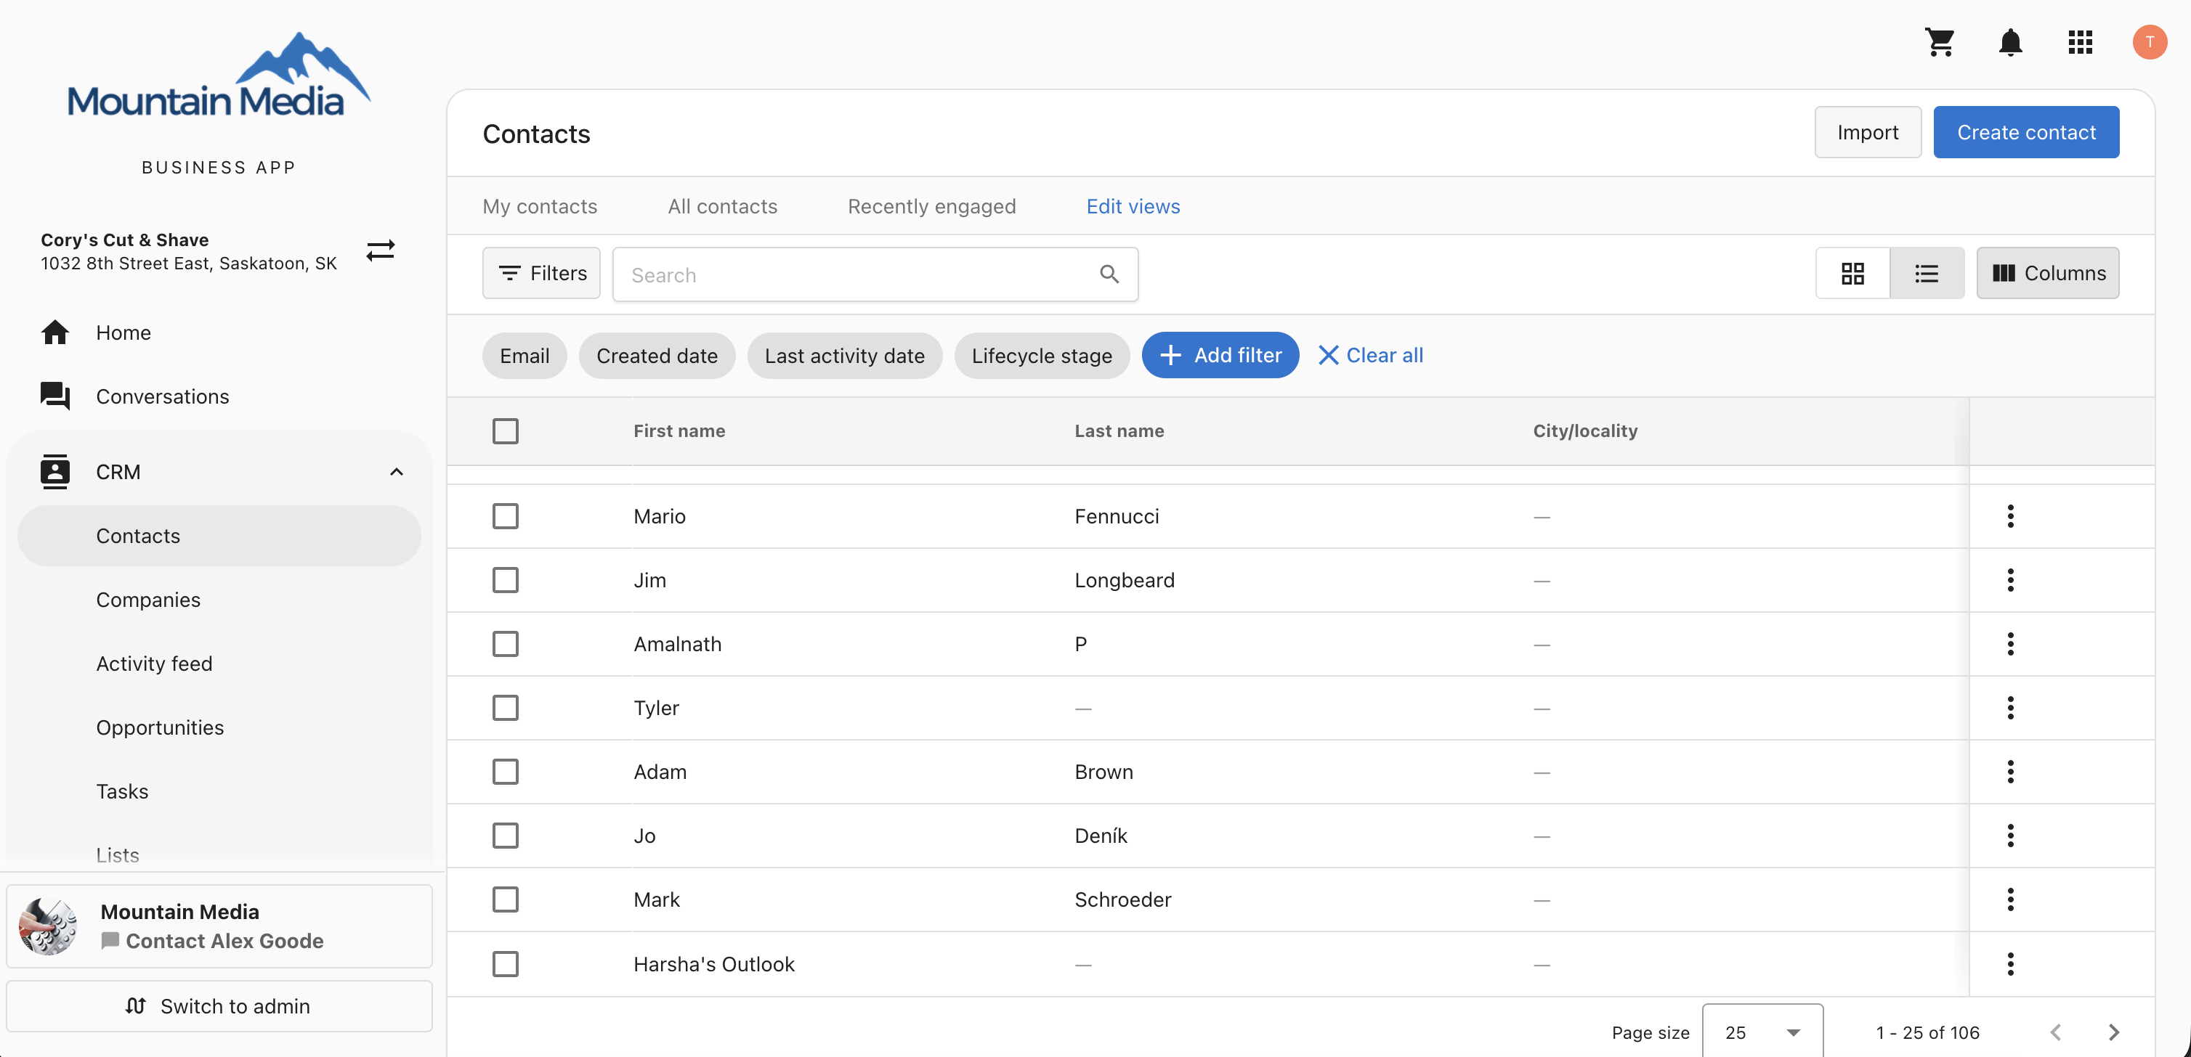
Task: Open row menu for Amalnath P
Action: (x=2011, y=643)
